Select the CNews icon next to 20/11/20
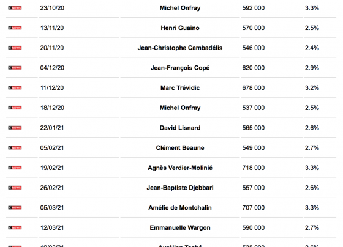Image resolution: width=343 pixels, height=247 pixels. coord(15,48)
